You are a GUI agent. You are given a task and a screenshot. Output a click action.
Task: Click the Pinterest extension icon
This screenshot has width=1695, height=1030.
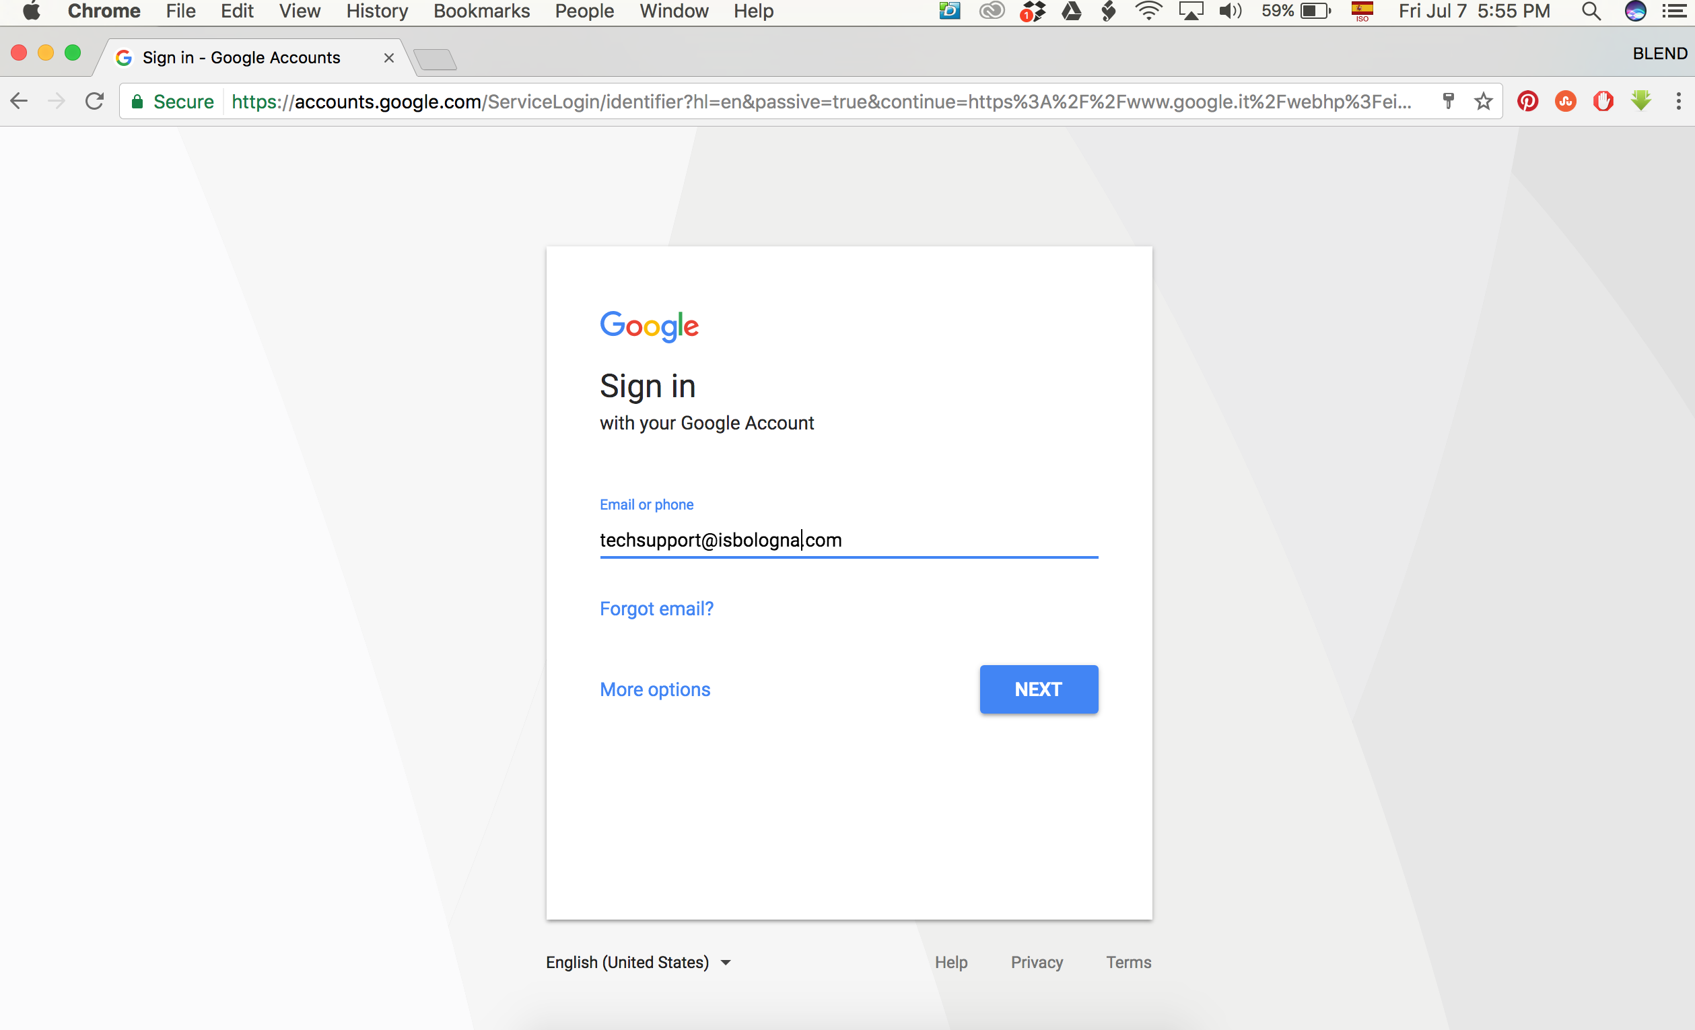point(1527,101)
